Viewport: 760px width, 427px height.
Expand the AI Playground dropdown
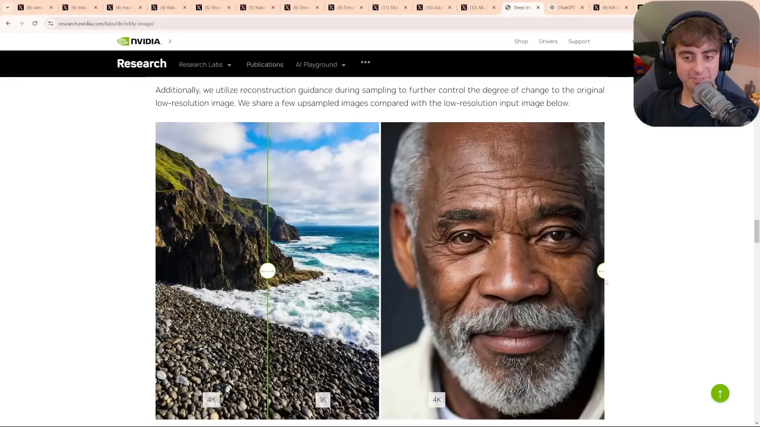(x=321, y=64)
